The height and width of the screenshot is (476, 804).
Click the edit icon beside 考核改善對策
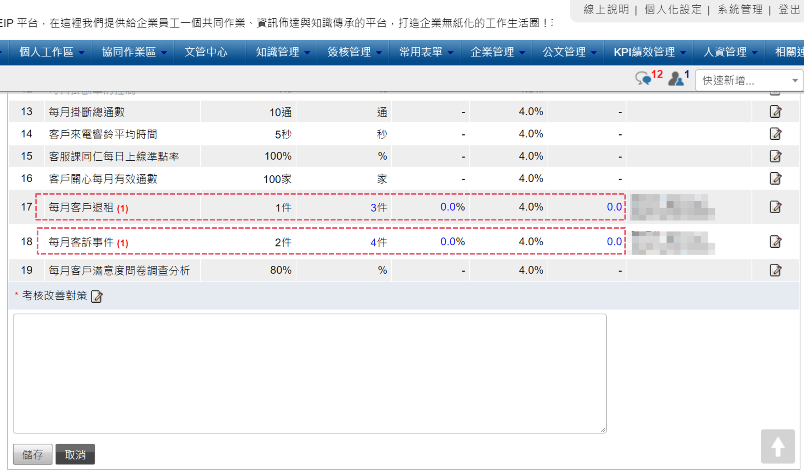point(96,297)
